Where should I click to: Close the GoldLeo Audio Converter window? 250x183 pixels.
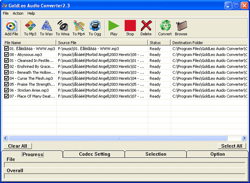point(245,5)
